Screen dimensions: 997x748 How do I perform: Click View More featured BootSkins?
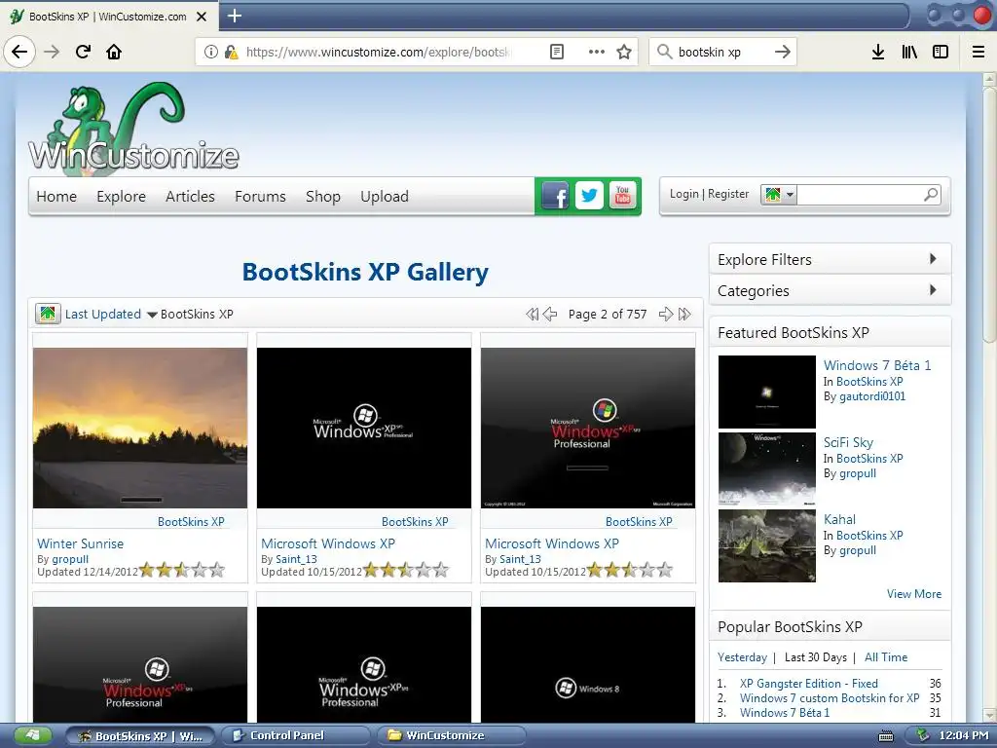[913, 593]
